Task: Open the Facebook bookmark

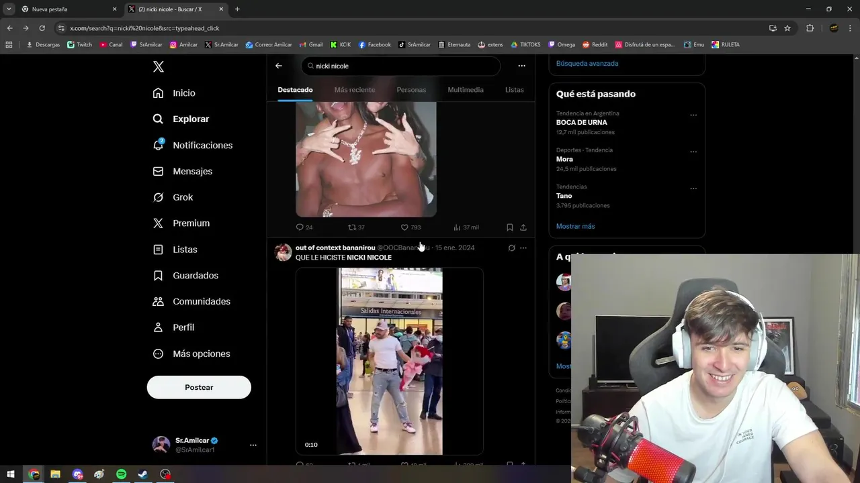Action: pos(374,45)
